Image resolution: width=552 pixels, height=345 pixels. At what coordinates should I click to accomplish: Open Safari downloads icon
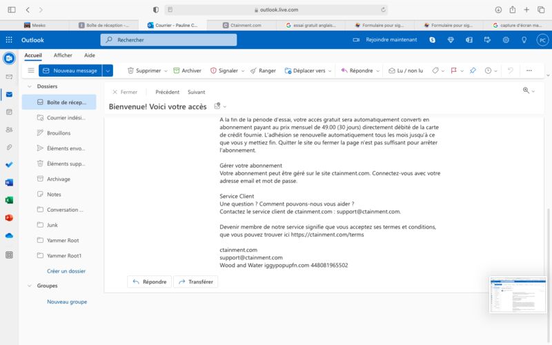tap(498, 10)
